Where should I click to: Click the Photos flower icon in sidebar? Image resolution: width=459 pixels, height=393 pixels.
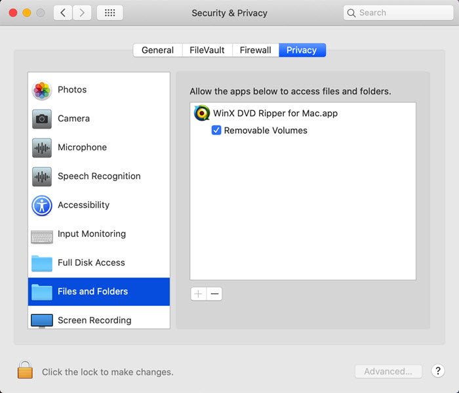click(42, 90)
